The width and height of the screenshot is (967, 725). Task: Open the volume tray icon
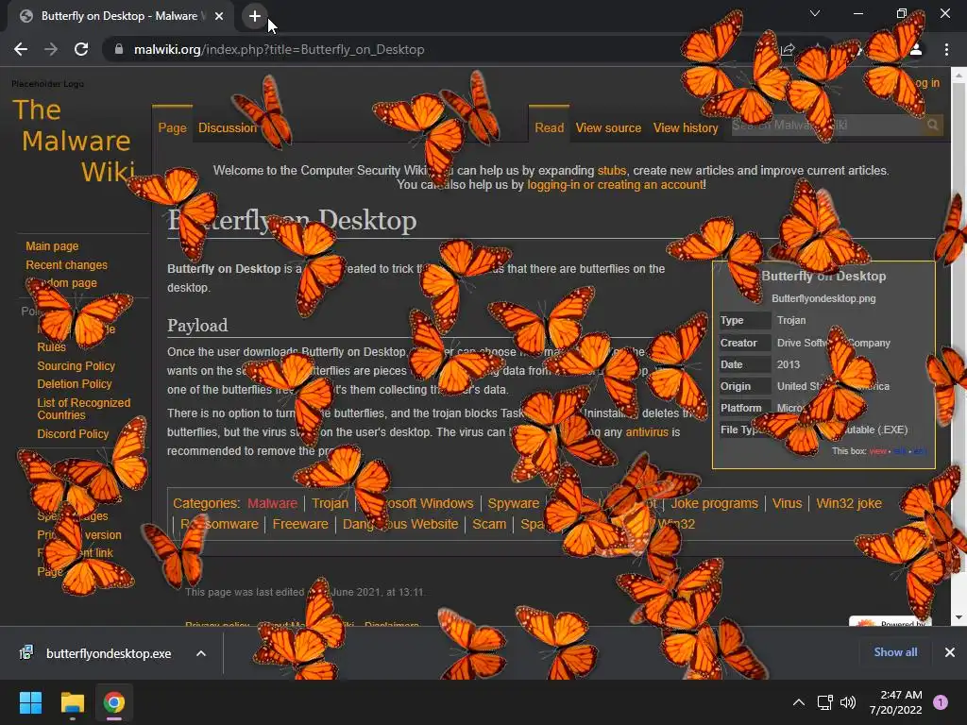[848, 702]
